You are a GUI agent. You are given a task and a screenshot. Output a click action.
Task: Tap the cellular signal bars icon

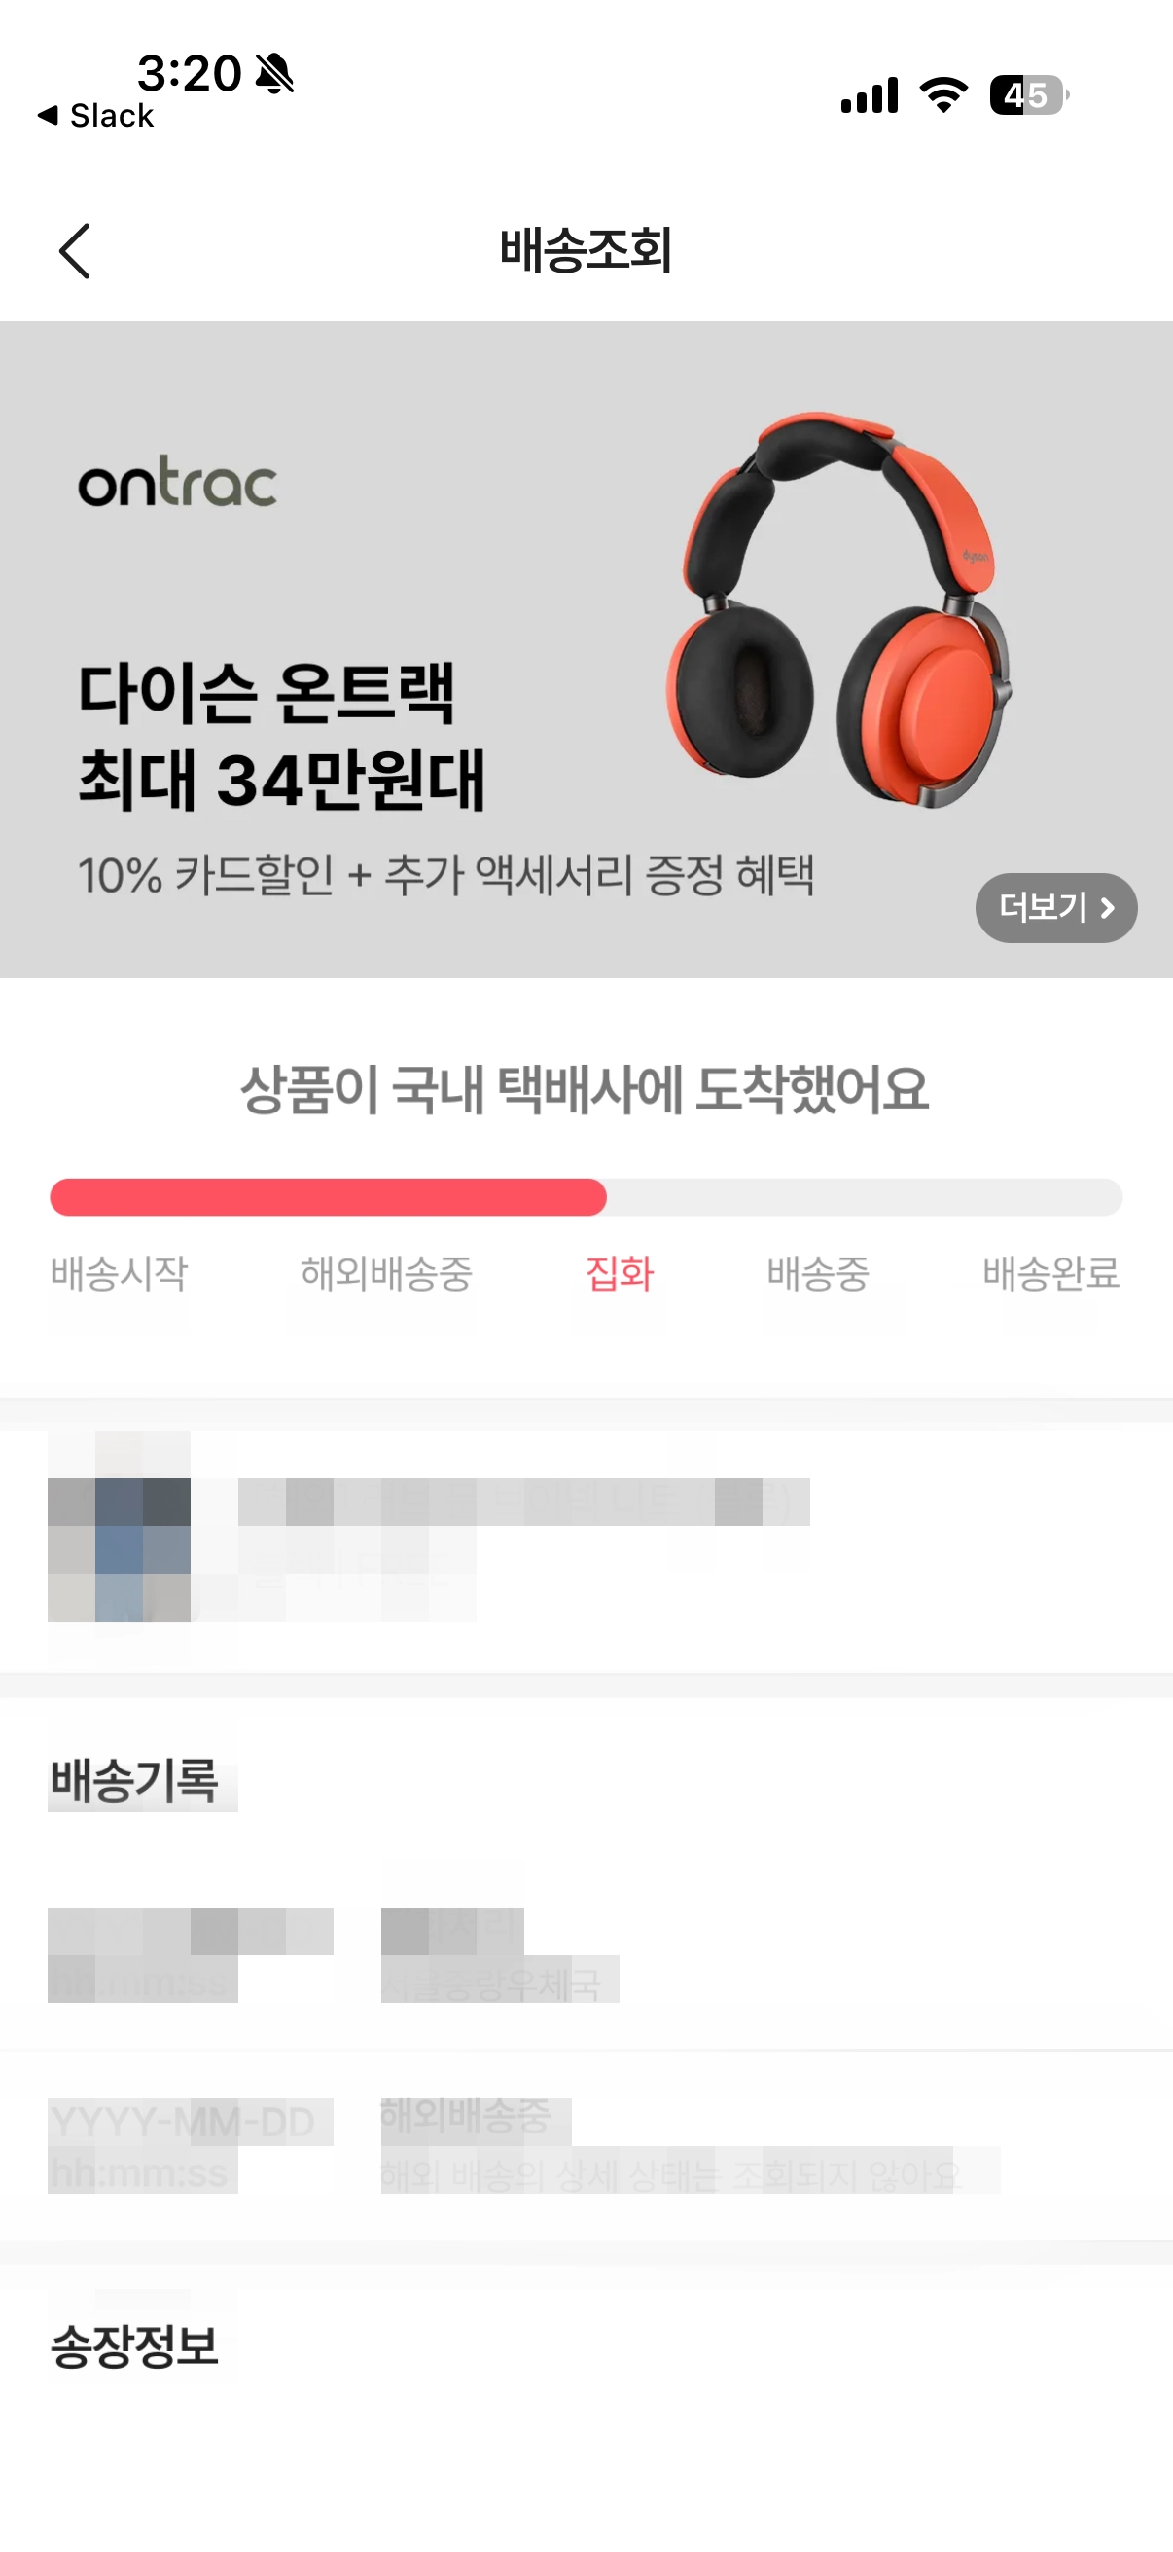[870, 95]
